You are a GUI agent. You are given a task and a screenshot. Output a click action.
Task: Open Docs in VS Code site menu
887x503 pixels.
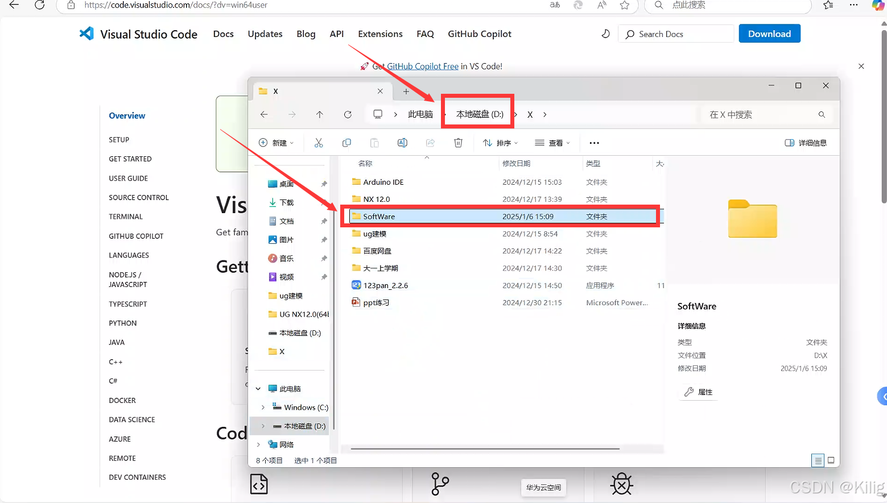click(x=224, y=34)
